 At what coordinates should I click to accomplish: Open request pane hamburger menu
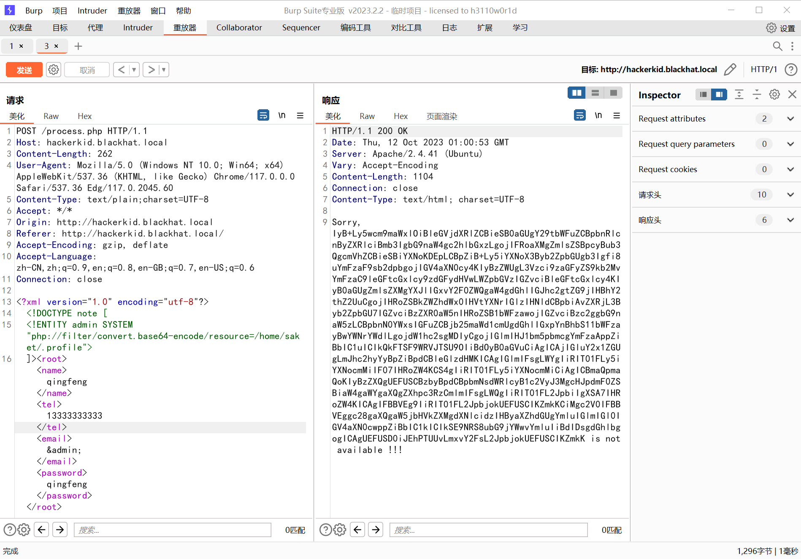point(300,115)
